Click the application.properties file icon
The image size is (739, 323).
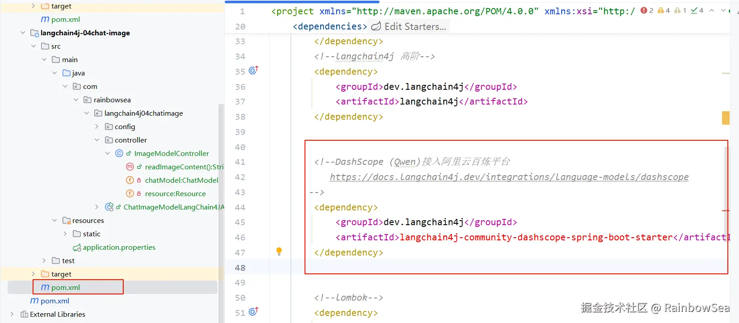(x=77, y=247)
